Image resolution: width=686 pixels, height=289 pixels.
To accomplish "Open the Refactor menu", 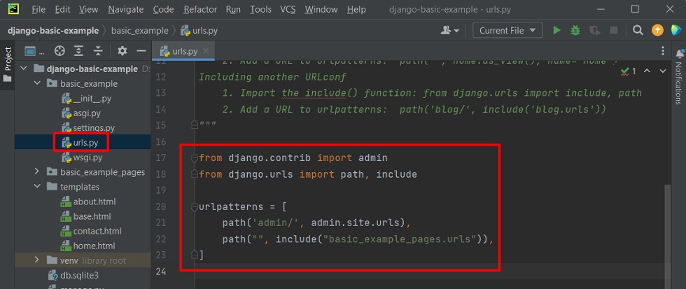I will 199,10.
